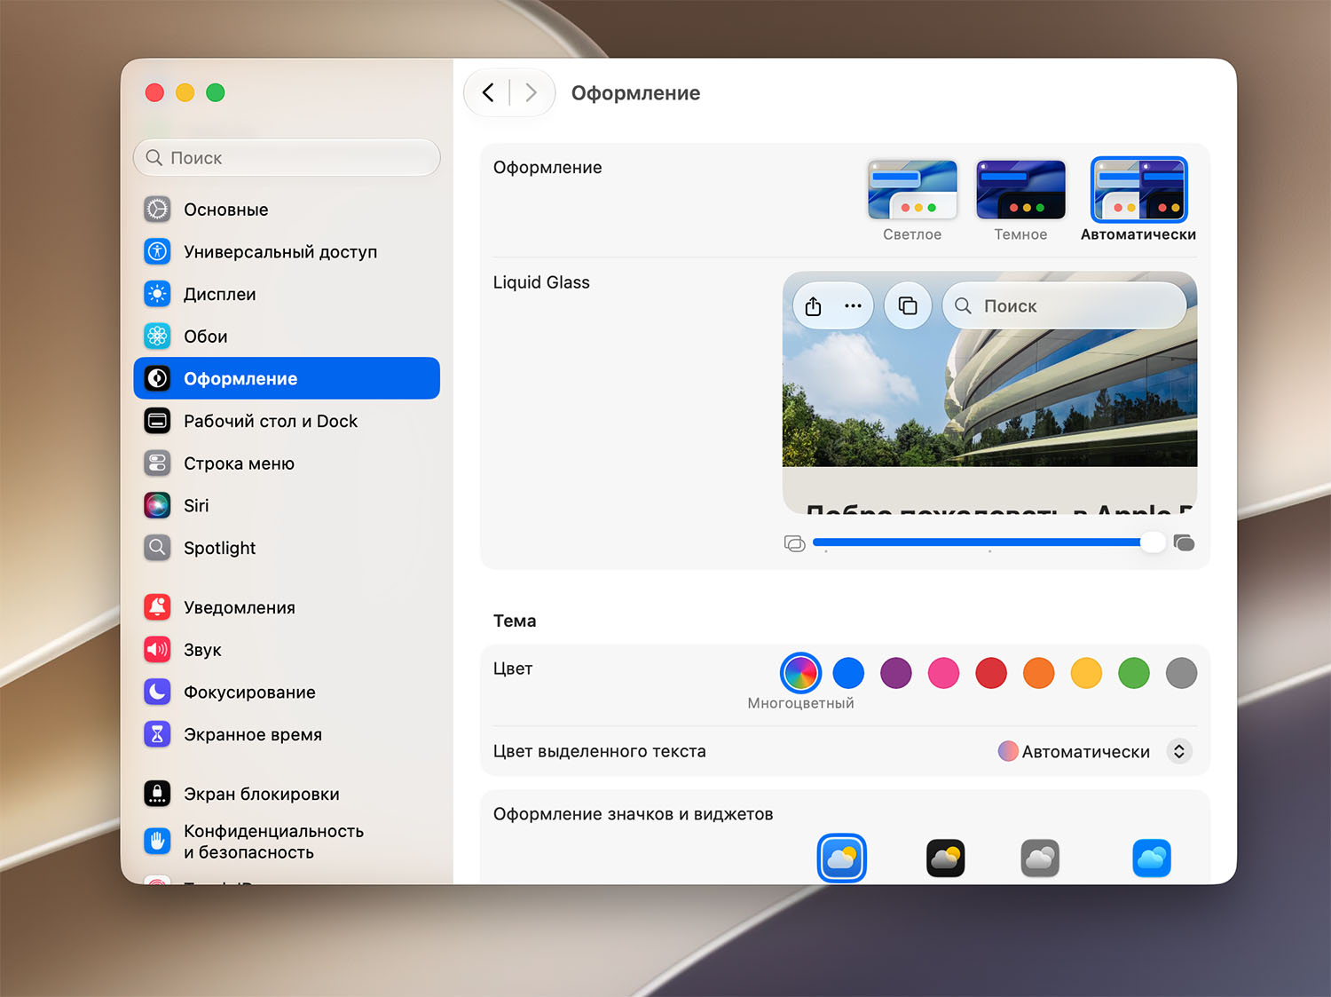Choose the gray clear icon style
1331x997 pixels.
click(x=1040, y=858)
